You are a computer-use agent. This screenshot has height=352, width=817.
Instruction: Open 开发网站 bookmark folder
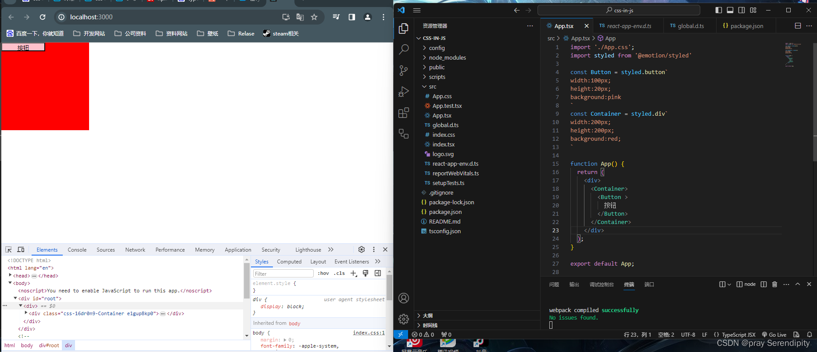pyautogui.click(x=89, y=33)
